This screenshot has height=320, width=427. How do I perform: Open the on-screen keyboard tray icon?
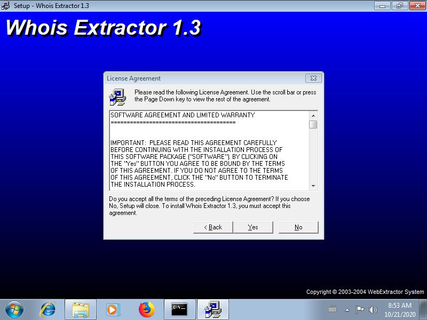333,310
